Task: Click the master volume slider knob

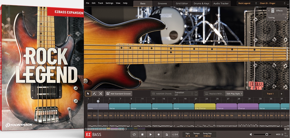Action: pos(267,134)
